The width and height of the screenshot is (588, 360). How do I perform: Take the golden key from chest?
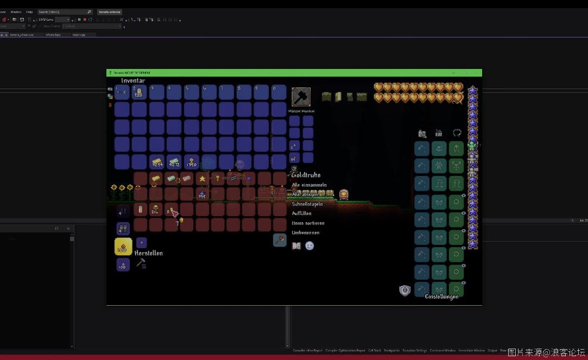point(218,179)
